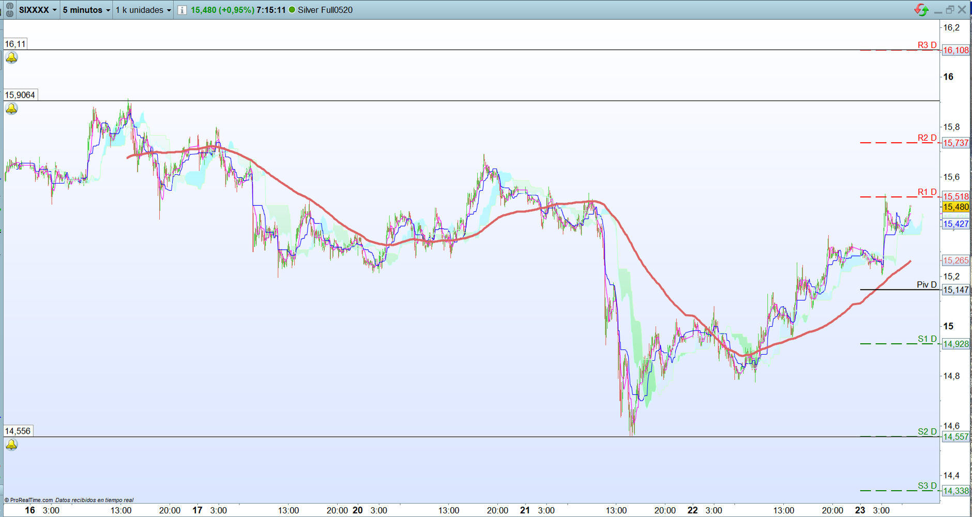Close the SIXXXX chart window
This screenshot has width=972, height=517.
pos(962,10)
